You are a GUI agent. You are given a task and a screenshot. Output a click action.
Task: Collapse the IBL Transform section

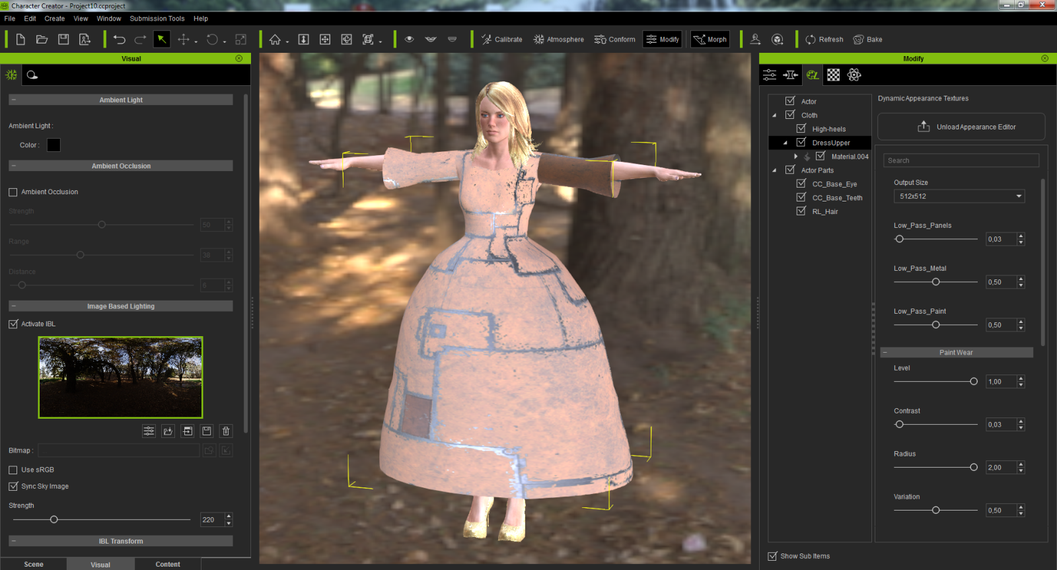pos(13,541)
